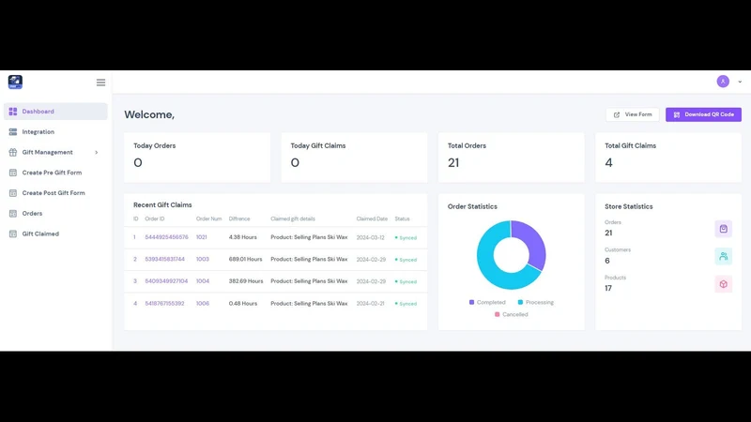Click the QR code icon on Download button
This screenshot has height=422, width=751.
point(676,114)
